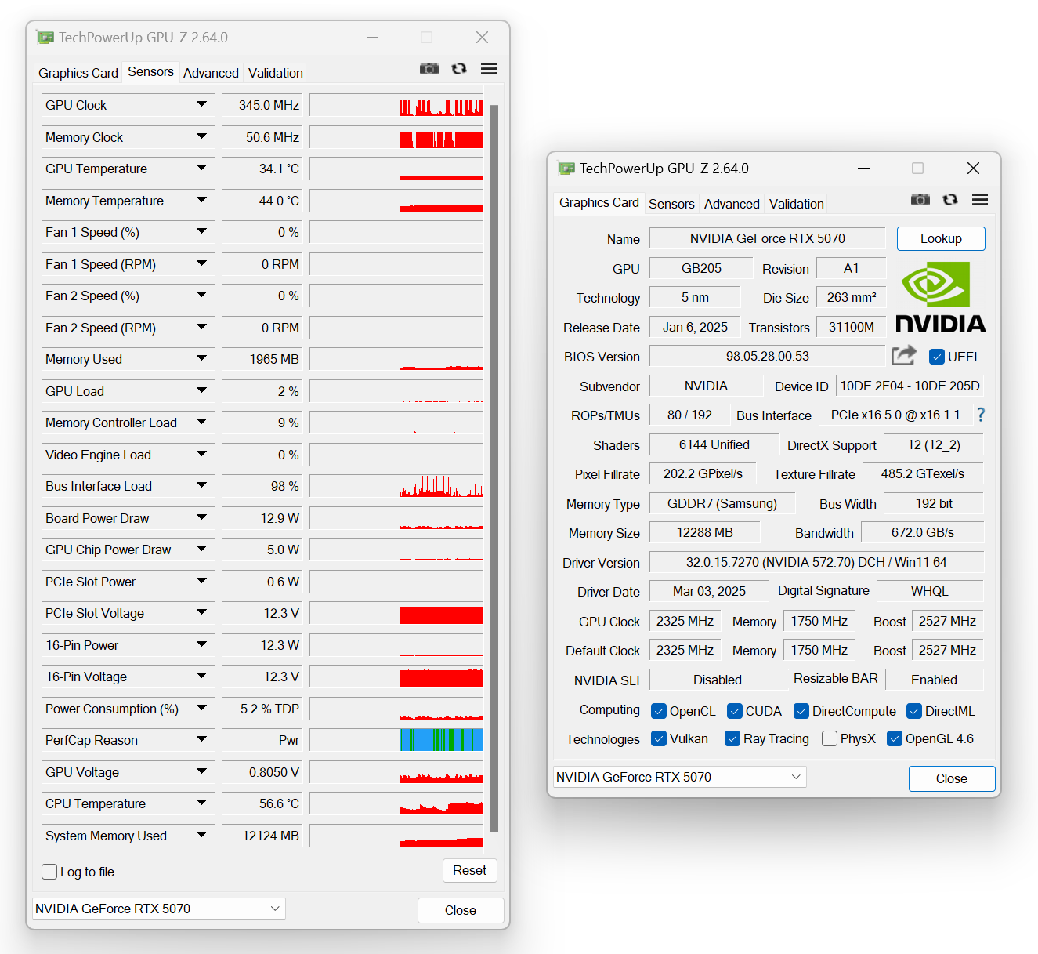1038x954 pixels.
Task: Click the screenshot camera icon in Sensors window
Action: tap(429, 69)
